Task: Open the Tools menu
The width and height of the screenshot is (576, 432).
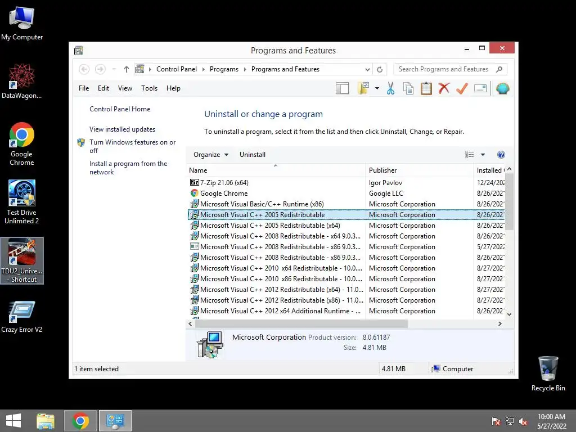Action: pos(149,88)
